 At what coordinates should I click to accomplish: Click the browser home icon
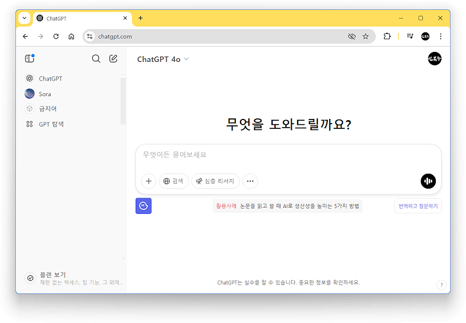71,36
